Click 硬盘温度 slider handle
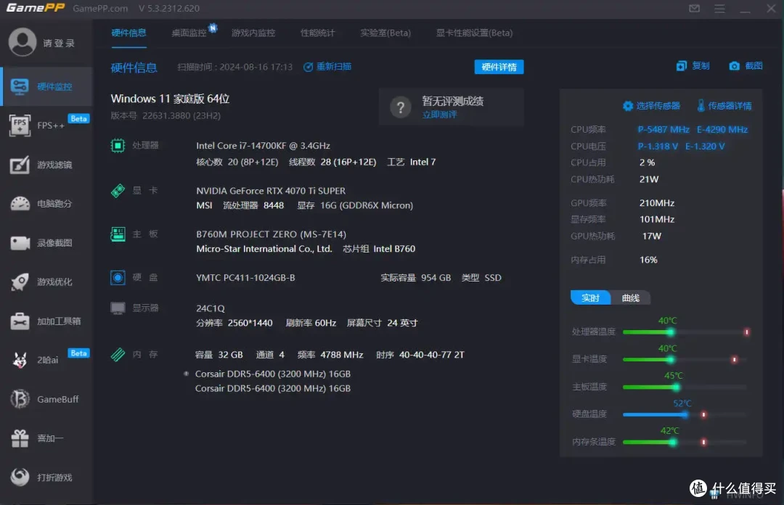Screen dimensions: 784x505 coord(685,415)
